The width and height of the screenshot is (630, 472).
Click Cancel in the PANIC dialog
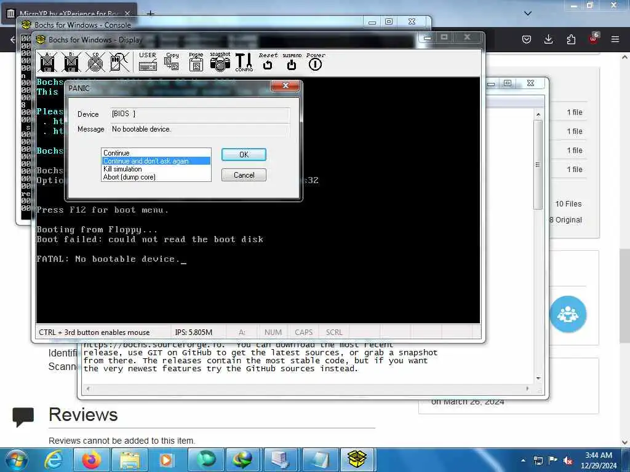click(244, 175)
